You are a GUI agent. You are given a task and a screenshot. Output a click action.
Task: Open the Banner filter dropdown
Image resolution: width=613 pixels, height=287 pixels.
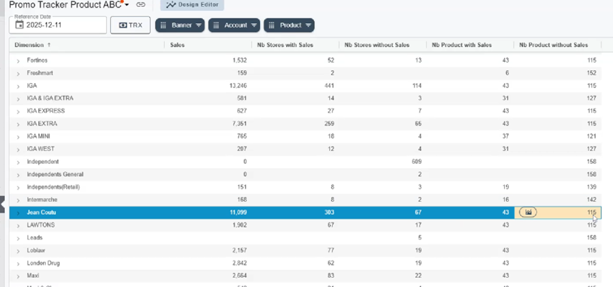point(180,25)
